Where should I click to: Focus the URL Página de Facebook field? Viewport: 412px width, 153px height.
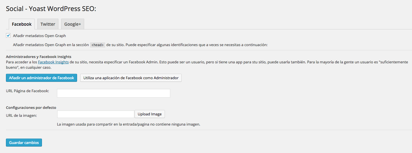click(114, 93)
